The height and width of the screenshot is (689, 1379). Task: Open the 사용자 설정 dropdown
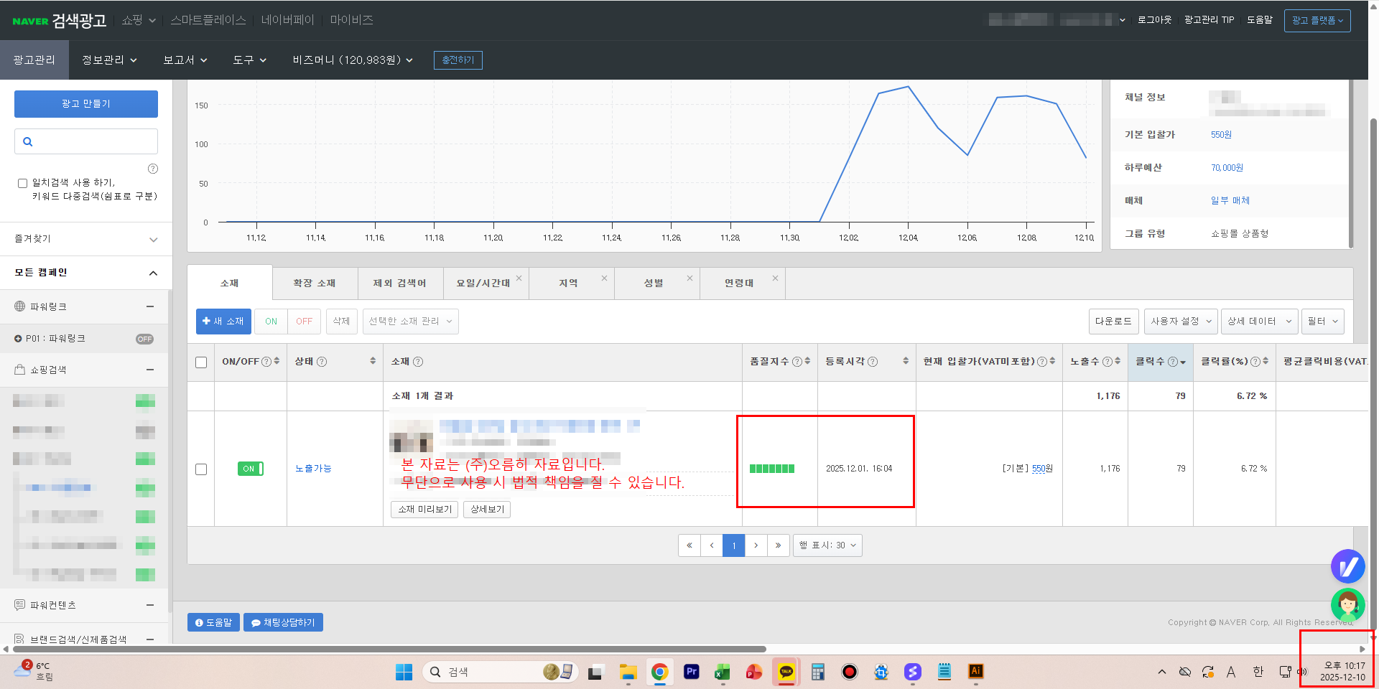[1181, 322]
